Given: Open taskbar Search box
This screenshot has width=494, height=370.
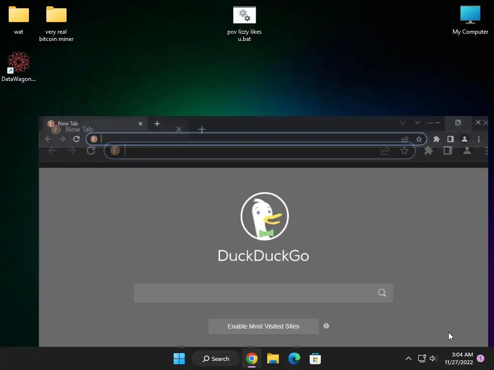Looking at the screenshot, I should click(216, 358).
